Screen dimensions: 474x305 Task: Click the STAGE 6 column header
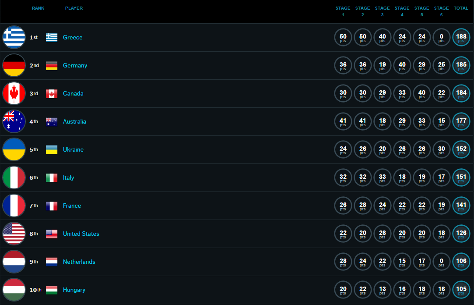(x=441, y=11)
